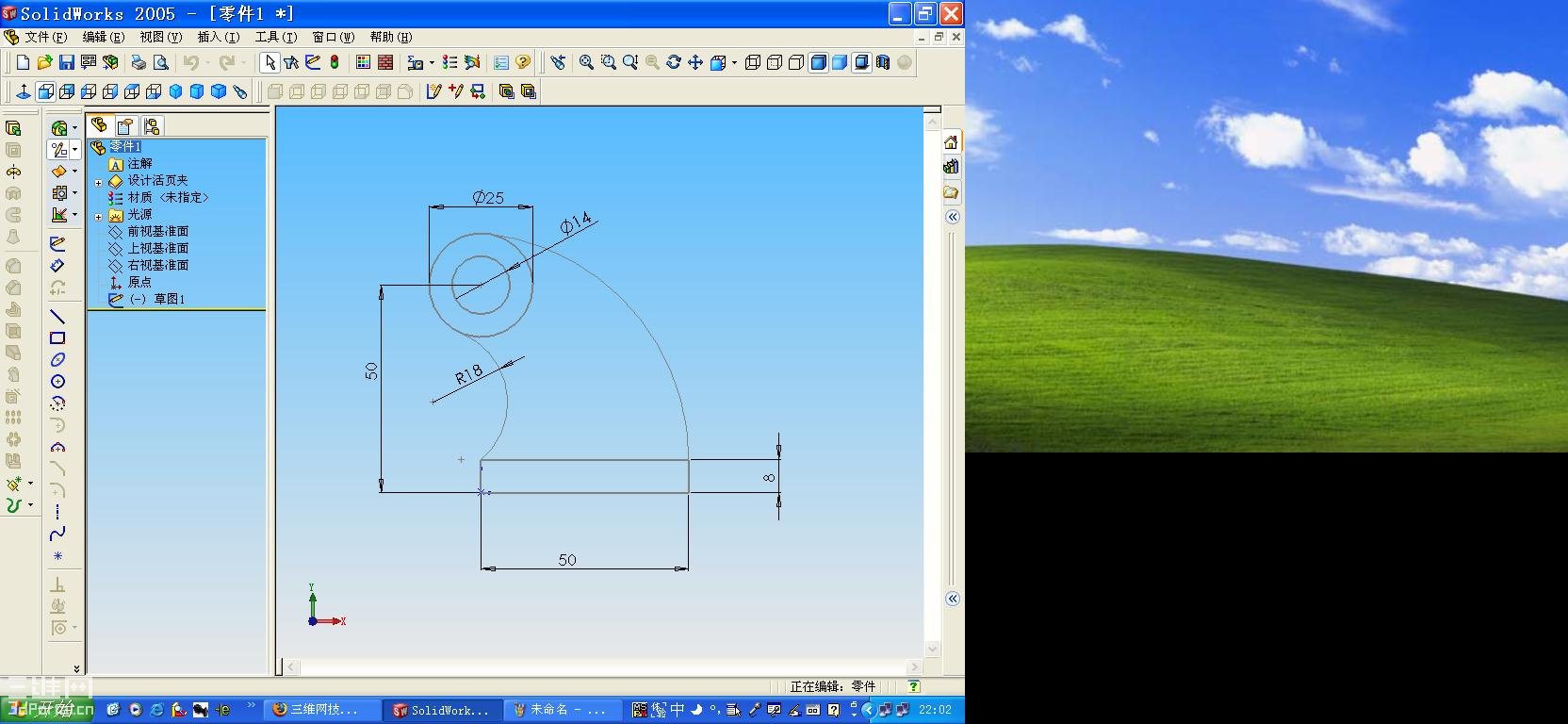The width and height of the screenshot is (1568, 724).
Task: Open the brick texture icon
Action: (385, 62)
